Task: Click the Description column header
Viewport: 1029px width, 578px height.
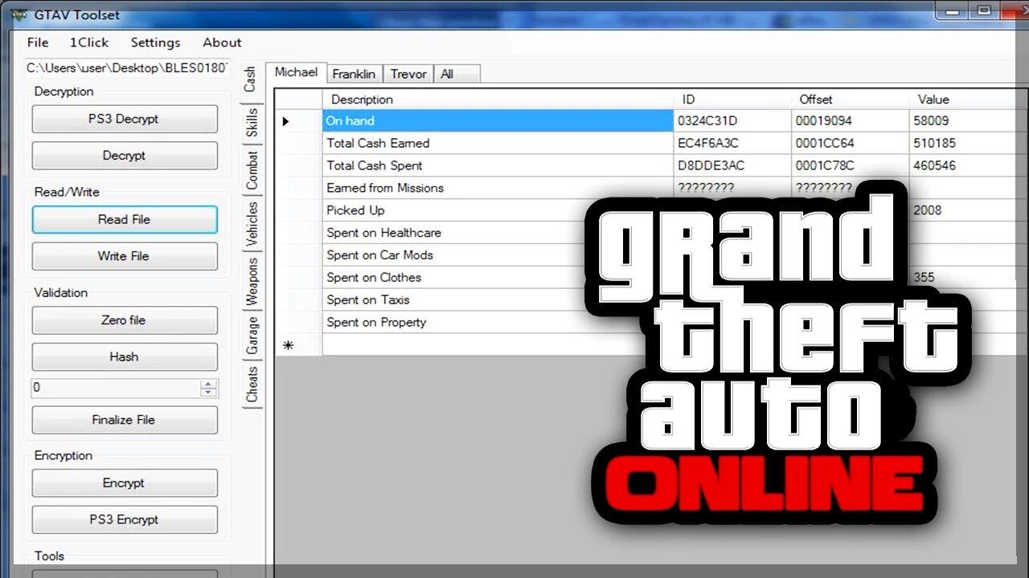Action: click(x=498, y=100)
